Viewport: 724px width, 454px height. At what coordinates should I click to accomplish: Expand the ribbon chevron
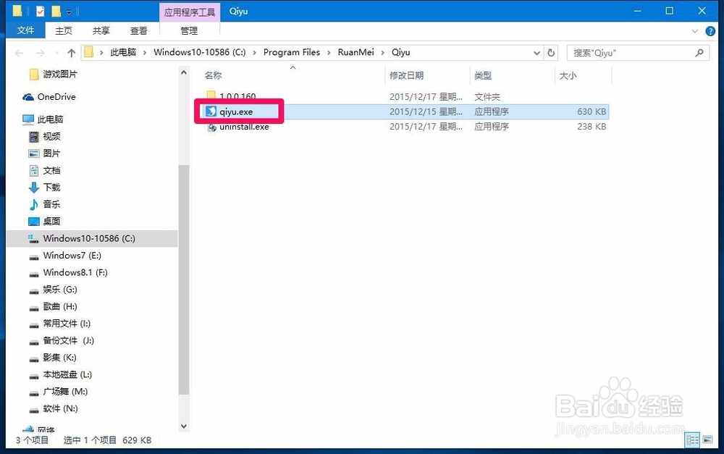tap(695, 31)
